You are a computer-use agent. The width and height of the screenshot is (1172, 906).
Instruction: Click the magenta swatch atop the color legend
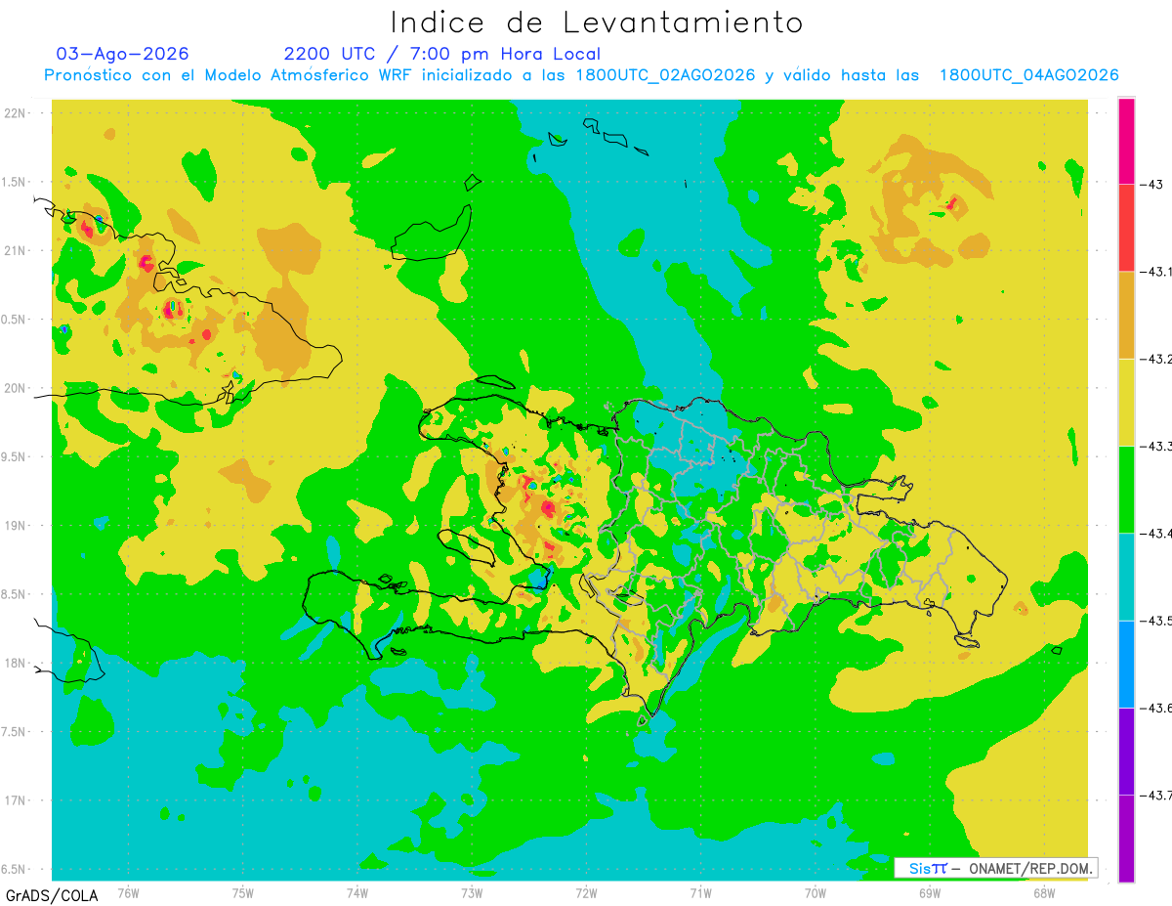[x=1126, y=141]
